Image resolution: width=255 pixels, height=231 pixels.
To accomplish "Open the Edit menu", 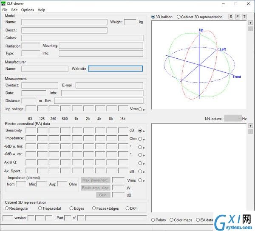I will click(14, 10).
